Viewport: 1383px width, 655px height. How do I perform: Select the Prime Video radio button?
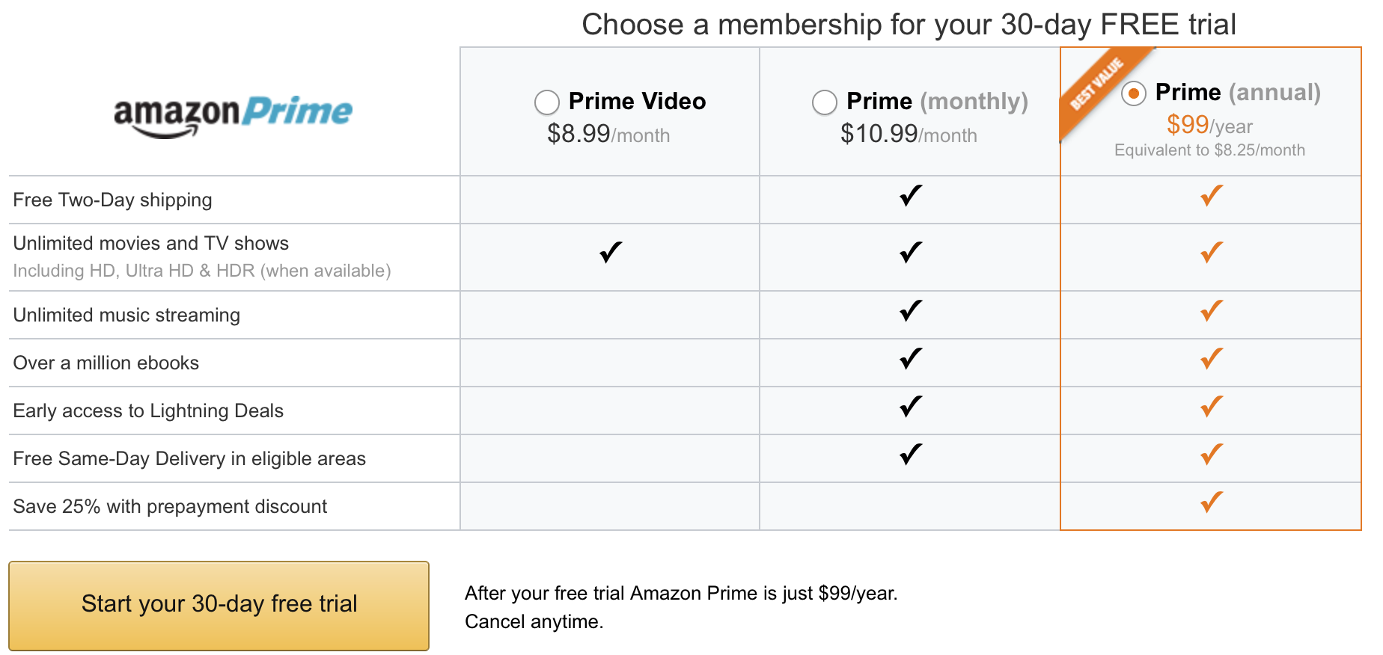547,102
